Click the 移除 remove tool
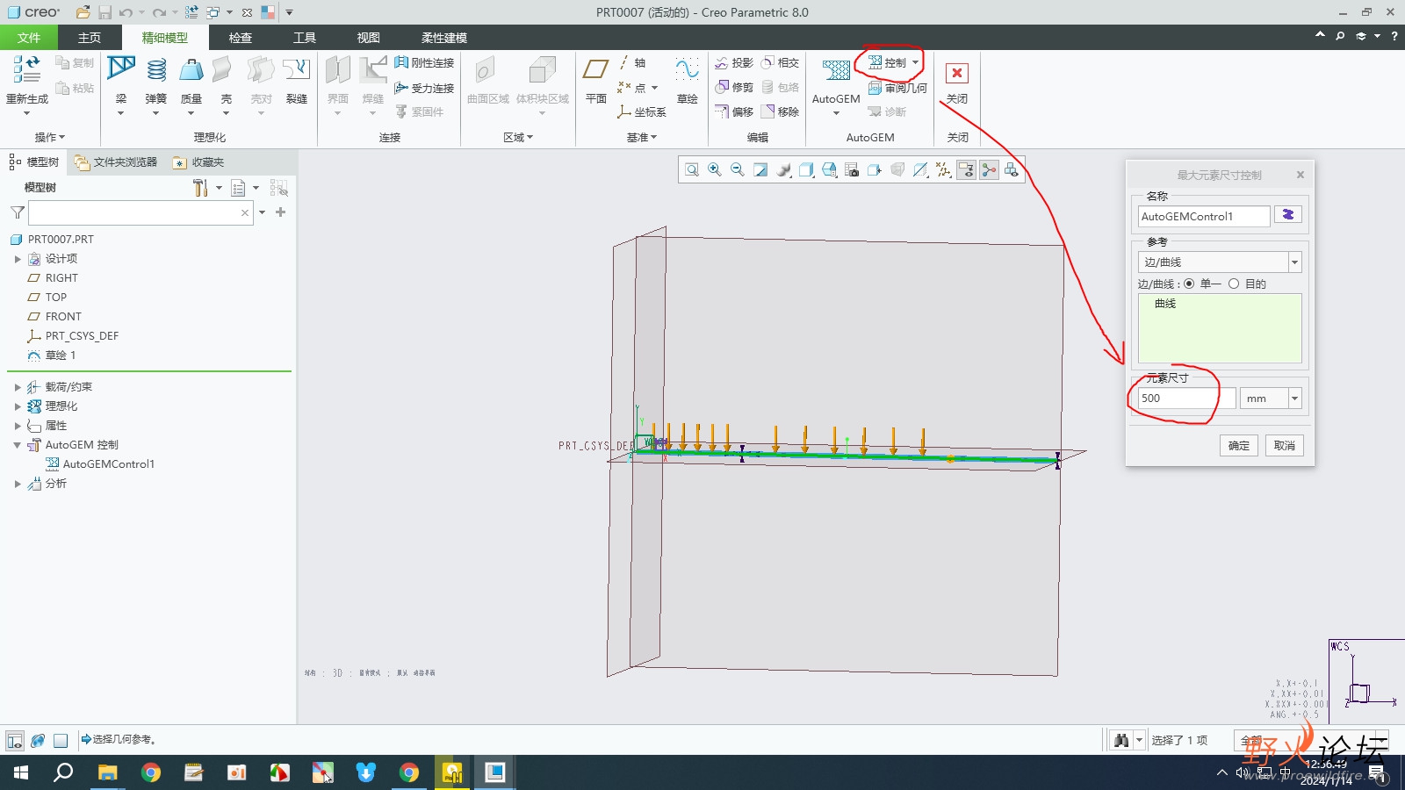This screenshot has width=1405, height=790. [x=780, y=111]
